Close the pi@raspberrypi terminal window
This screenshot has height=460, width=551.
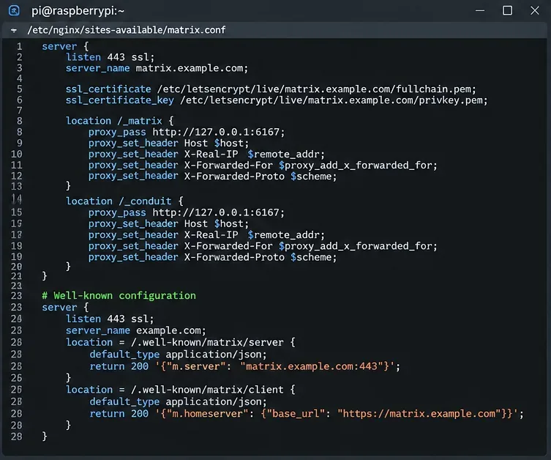click(x=535, y=10)
